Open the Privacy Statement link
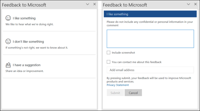Screen dimensions: 200x111 (118, 85)
